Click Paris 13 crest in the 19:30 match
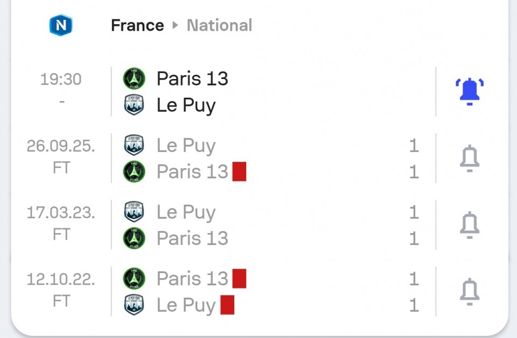This screenshot has height=338, width=517. click(134, 79)
